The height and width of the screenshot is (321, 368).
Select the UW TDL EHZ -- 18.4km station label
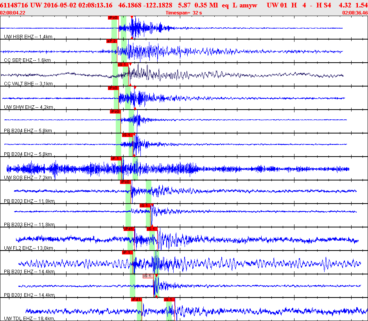point(29,319)
